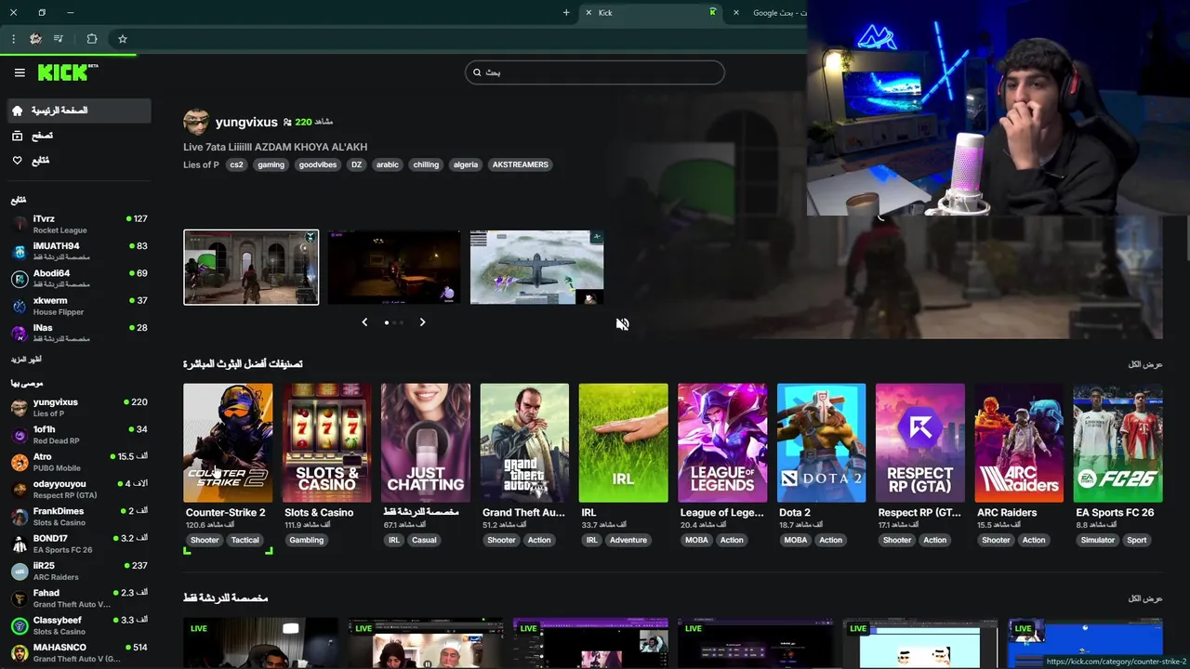This screenshot has height=669, width=1190.
Task: Open the browser three-dot menu
Action: point(13,39)
